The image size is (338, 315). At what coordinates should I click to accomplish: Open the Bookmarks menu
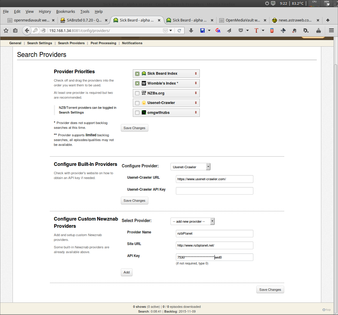coord(65,11)
